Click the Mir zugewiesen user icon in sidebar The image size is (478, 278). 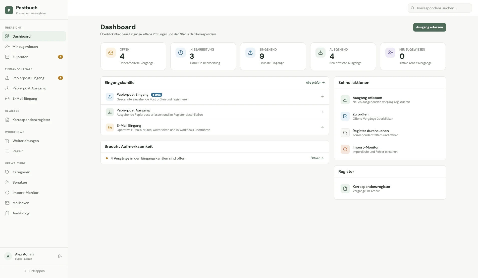7,47
